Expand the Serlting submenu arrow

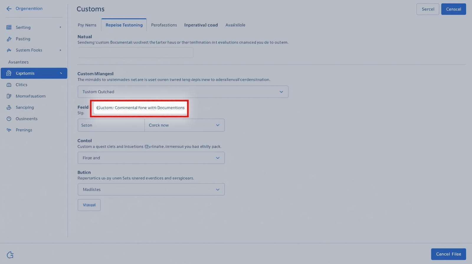60,27
